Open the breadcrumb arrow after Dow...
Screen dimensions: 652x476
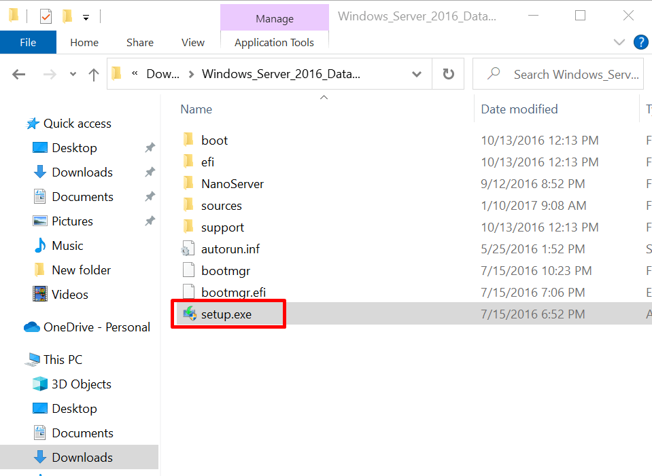pyautogui.click(x=191, y=74)
